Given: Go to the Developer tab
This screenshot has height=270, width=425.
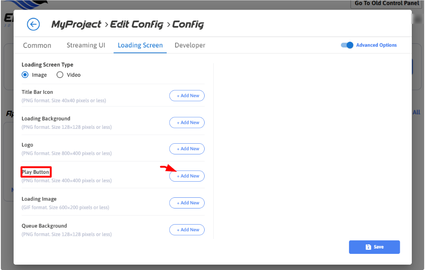Looking at the screenshot, I should (190, 45).
